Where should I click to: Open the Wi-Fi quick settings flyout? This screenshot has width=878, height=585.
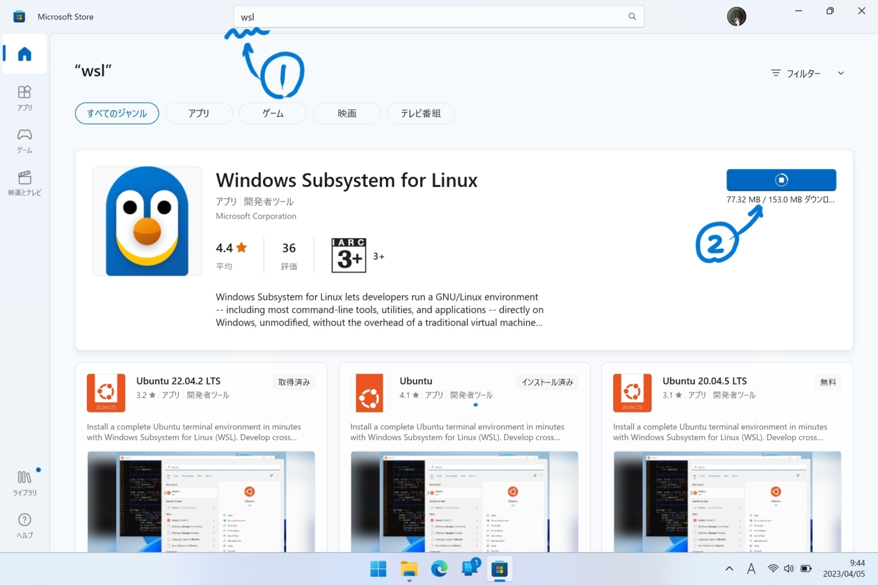point(773,568)
